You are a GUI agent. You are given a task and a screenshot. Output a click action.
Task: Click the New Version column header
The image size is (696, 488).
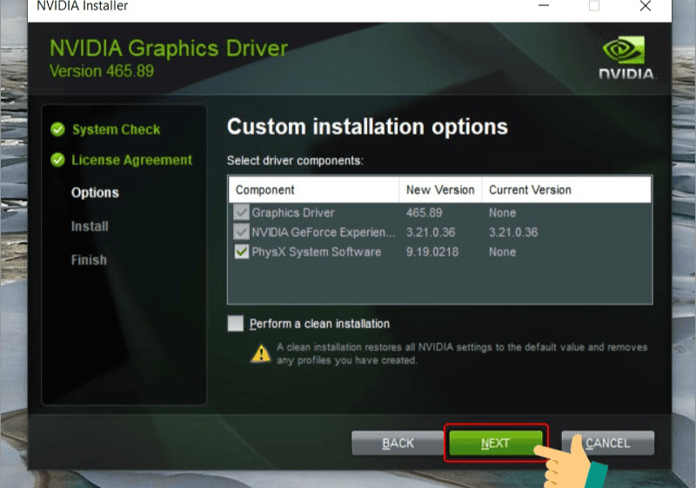coord(440,190)
